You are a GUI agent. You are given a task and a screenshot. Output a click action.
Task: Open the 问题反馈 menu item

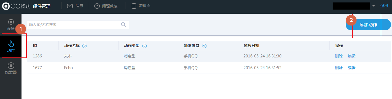click(x=106, y=6)
